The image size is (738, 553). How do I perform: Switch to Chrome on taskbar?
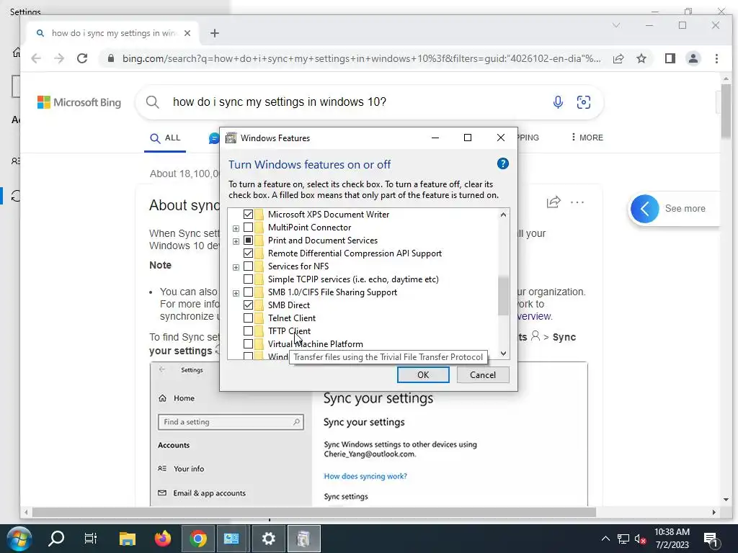[x=198, y=539]
